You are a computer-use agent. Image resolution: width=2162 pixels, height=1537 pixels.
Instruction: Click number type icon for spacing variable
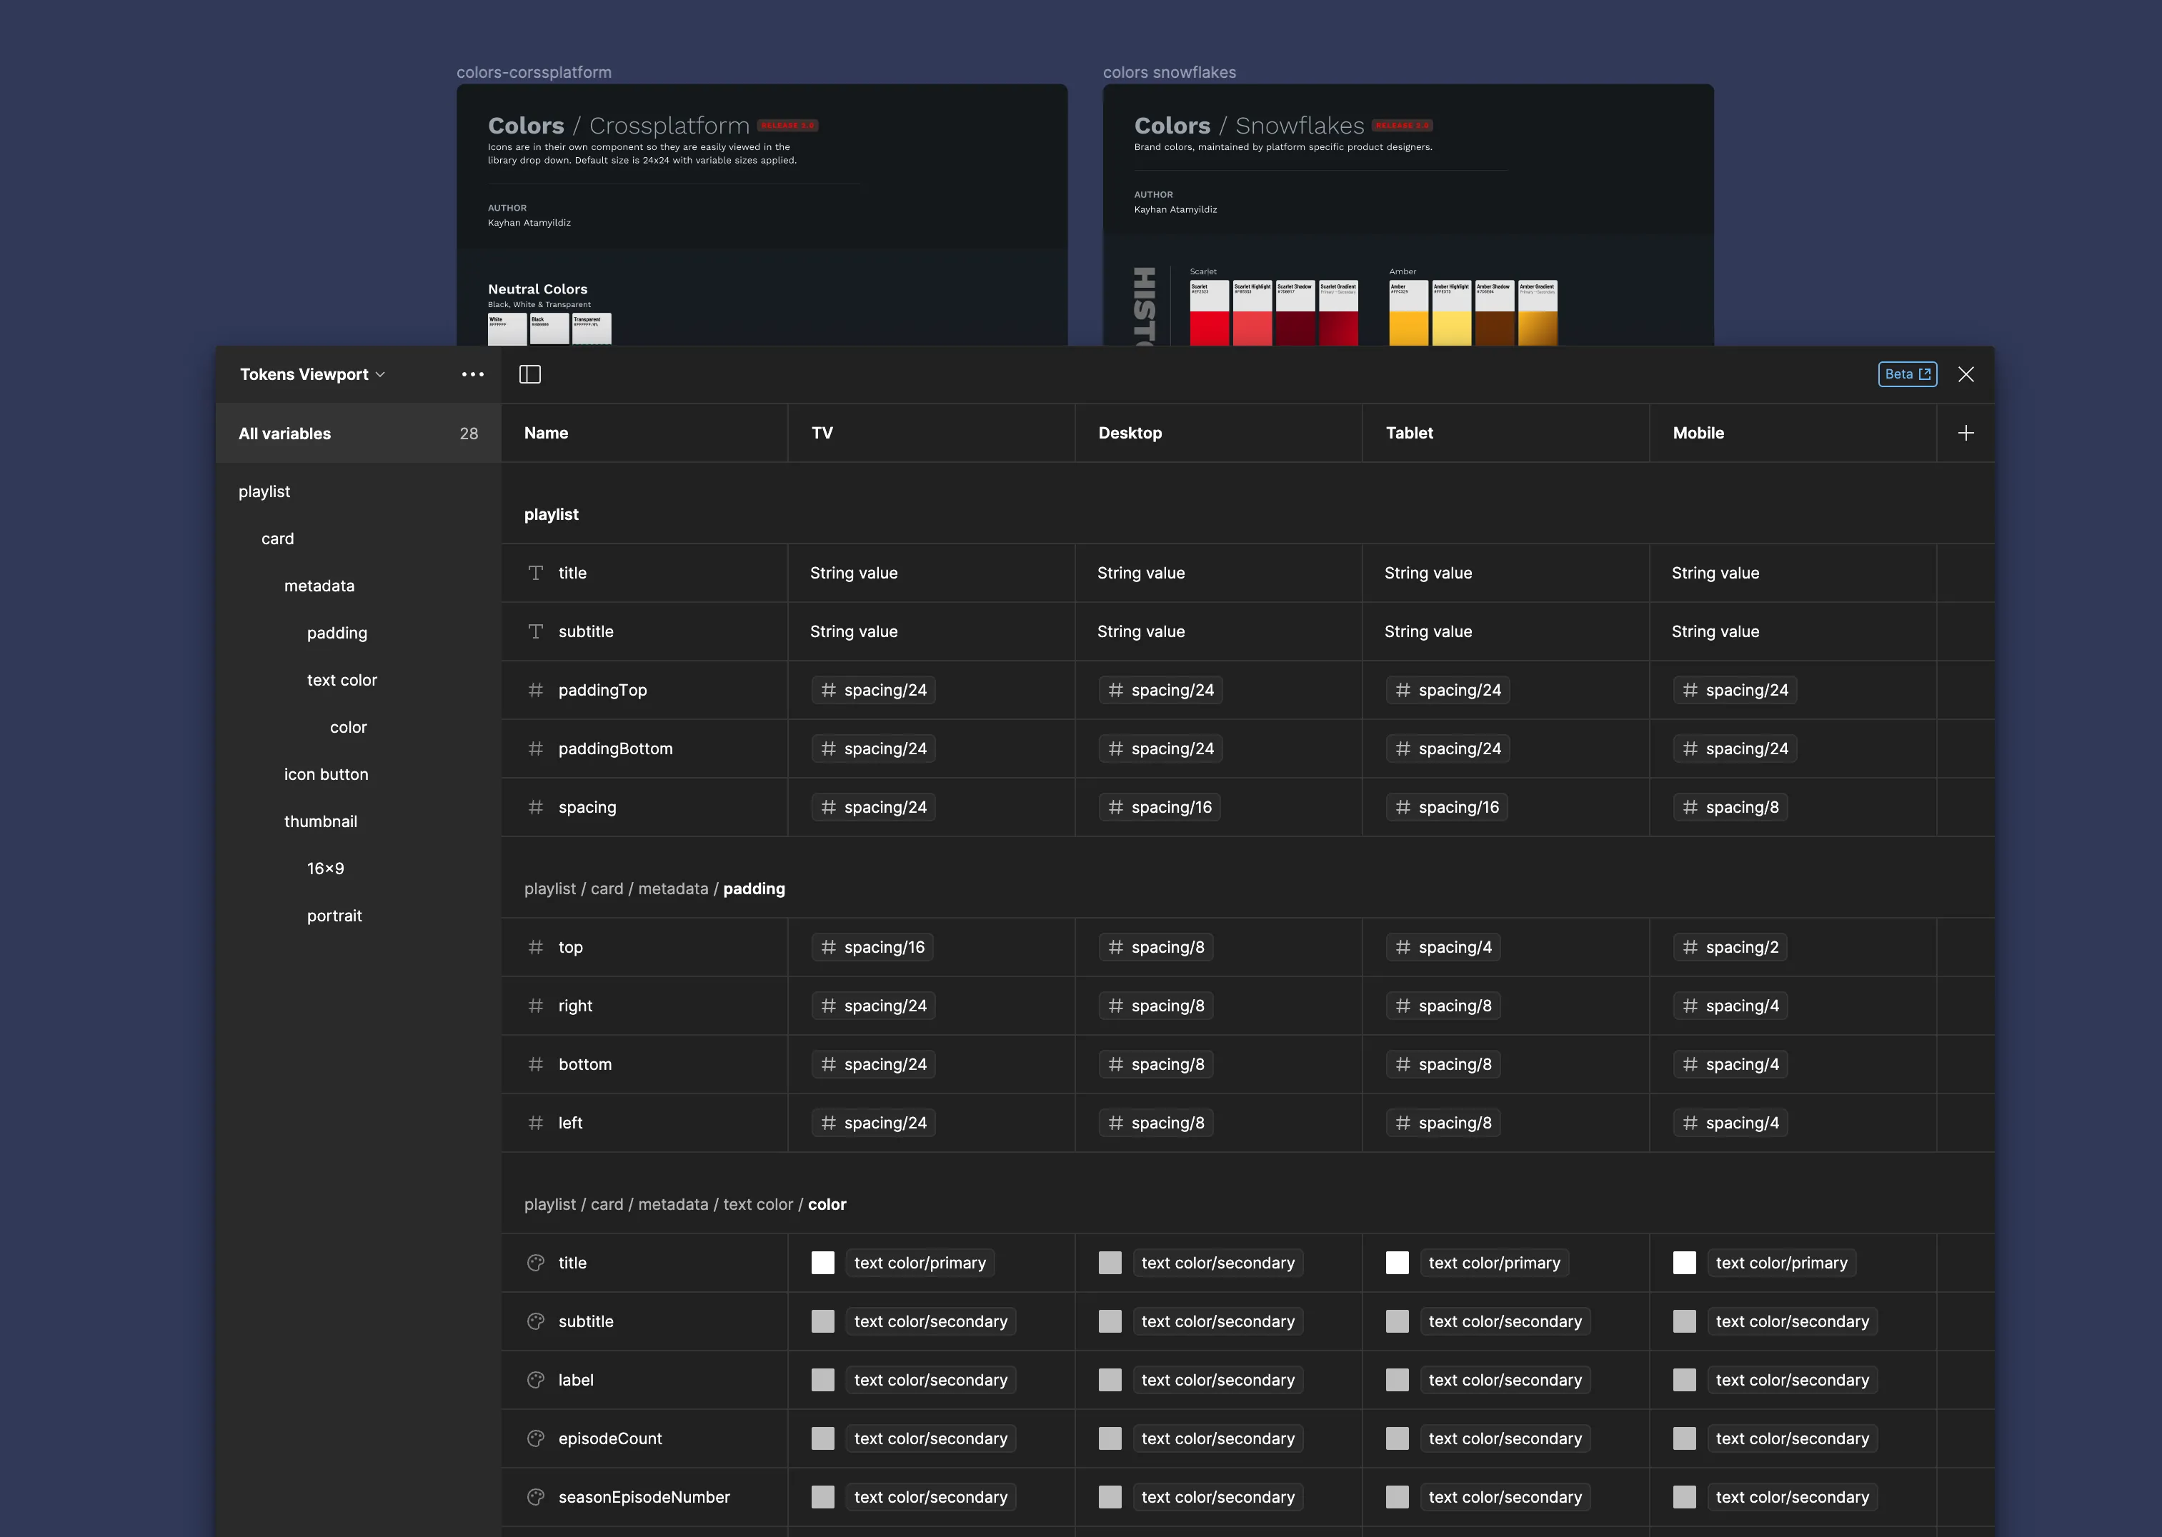point(536,808)
